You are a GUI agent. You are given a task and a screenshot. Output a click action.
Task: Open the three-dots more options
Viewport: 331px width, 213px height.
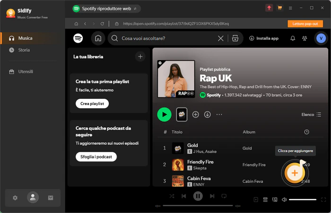click(x=219, y=115)
